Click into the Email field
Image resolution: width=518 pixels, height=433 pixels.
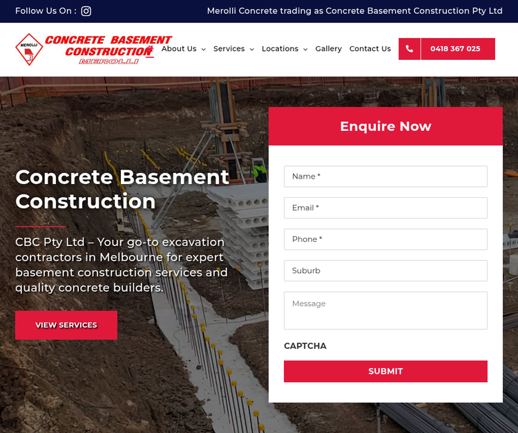(x=385, y=208)
